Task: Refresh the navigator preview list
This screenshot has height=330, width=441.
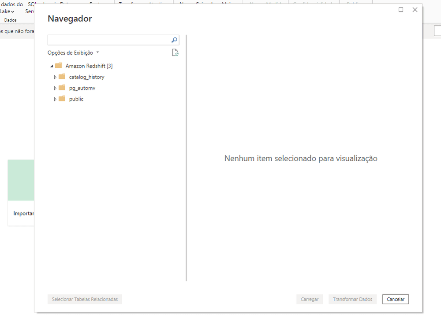Action: 175,52
